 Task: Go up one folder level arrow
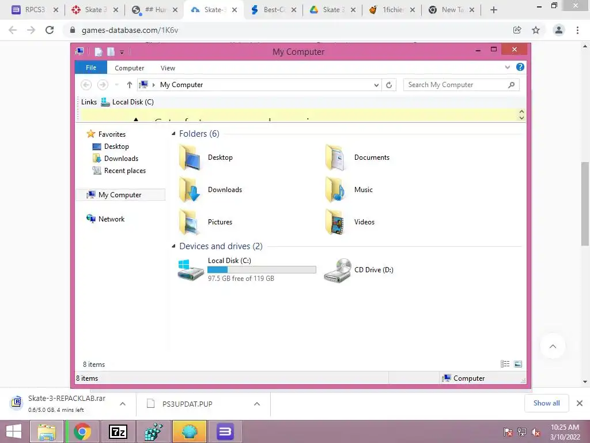point(130,85)
